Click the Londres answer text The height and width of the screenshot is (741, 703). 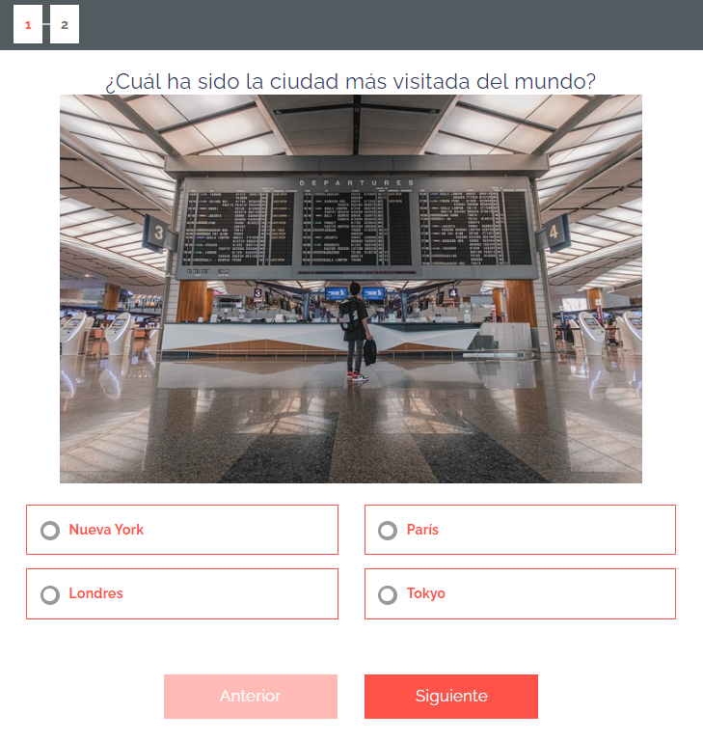point(95,593)
